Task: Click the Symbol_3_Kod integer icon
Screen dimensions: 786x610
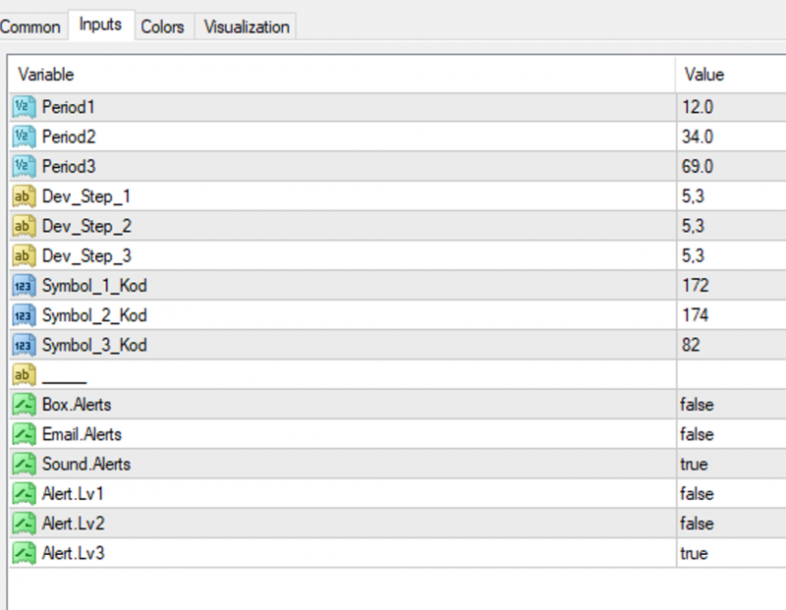Action: (x=24, y=346)
